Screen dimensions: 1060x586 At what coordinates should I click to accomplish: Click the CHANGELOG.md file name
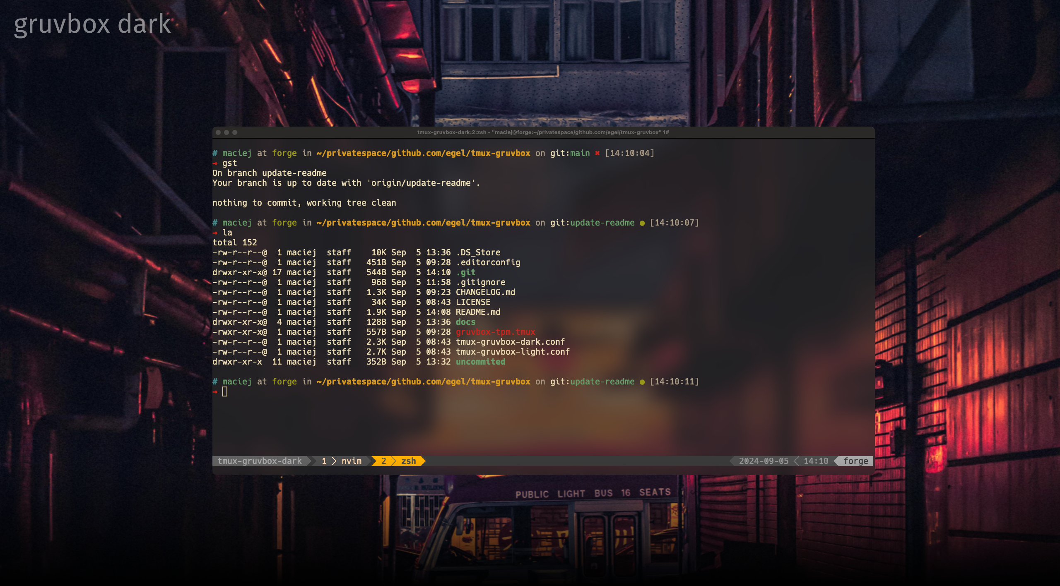tap(486, 292)
